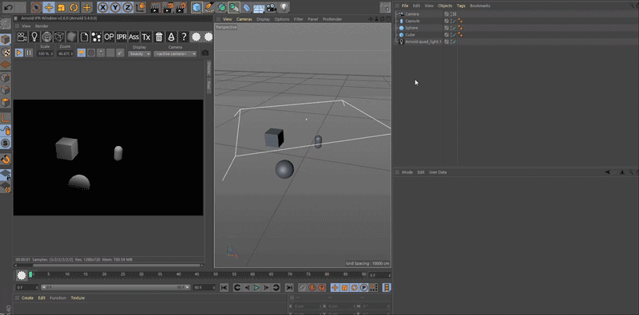Toggle Z axis lock
639x315 pixels.
coord(128,7)
